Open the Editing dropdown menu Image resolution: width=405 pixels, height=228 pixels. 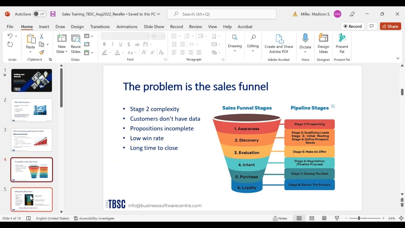(253, 44)
